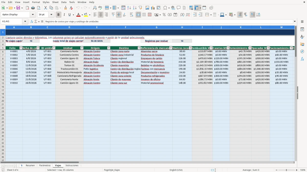
Task: Open filter dropdown for Folio column
Action: tap(21, 48)
